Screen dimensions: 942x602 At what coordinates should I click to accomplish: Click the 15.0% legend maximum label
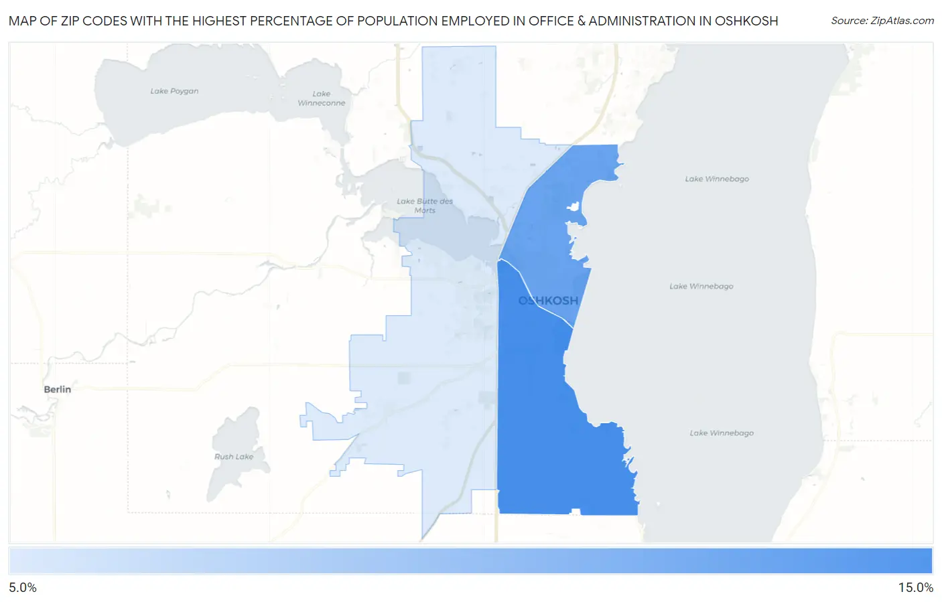click(915, 587)
